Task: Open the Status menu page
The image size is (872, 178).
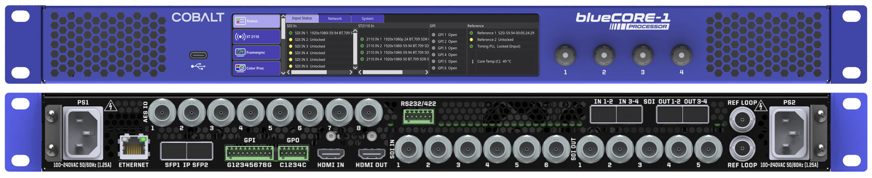Action: pos(256,21)
